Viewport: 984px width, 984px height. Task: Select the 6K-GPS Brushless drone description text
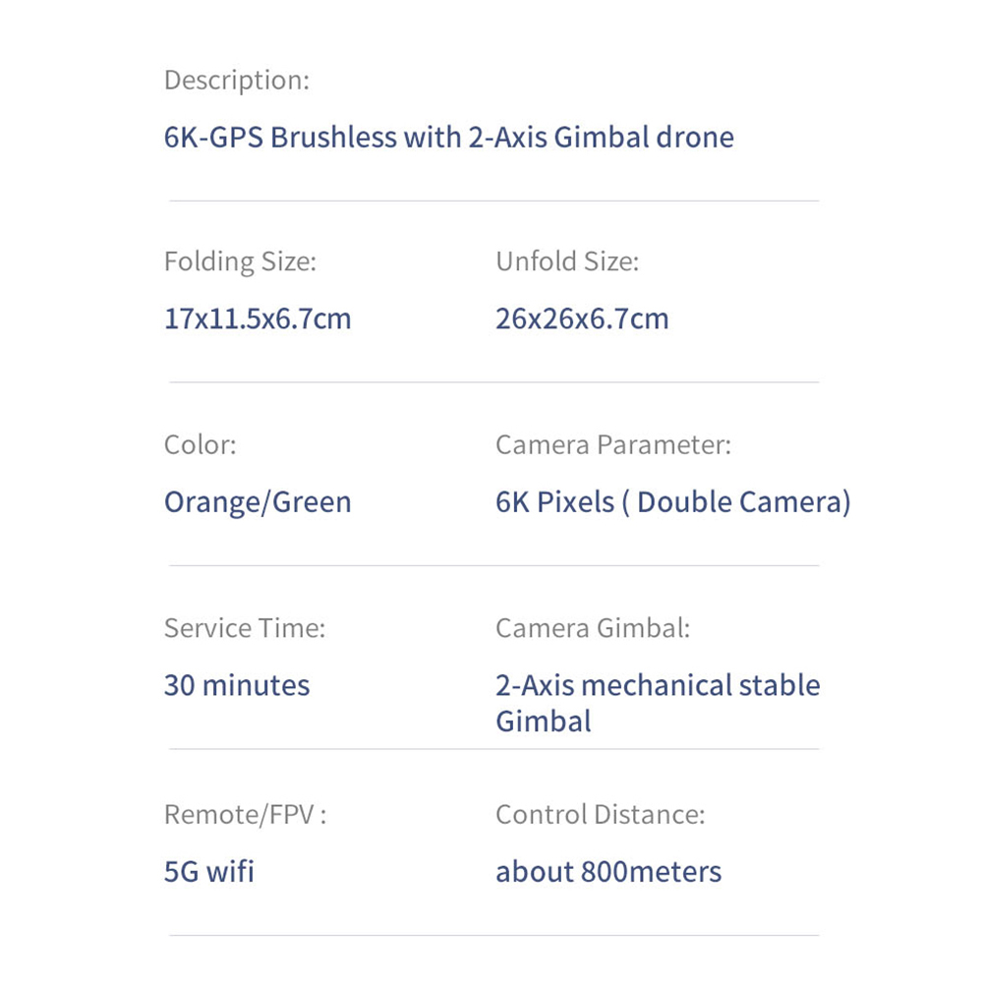pyautogui.click(x=448, y=138)
